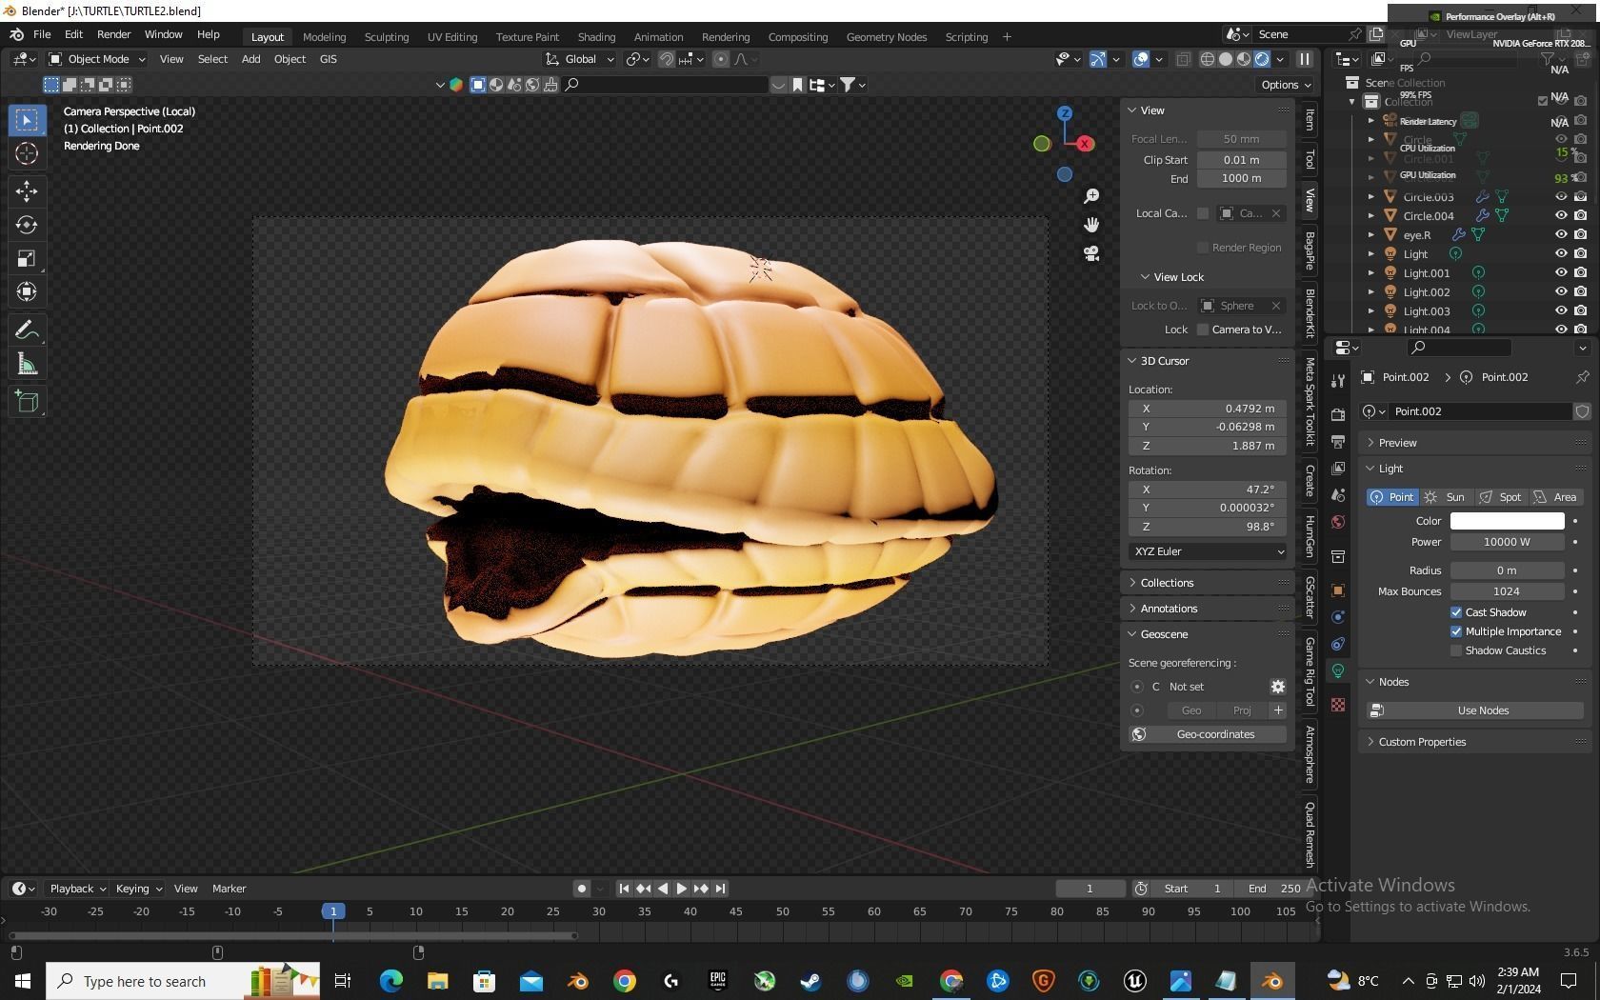Enable Lock Camera to View checkbox

coord(1203,330)
